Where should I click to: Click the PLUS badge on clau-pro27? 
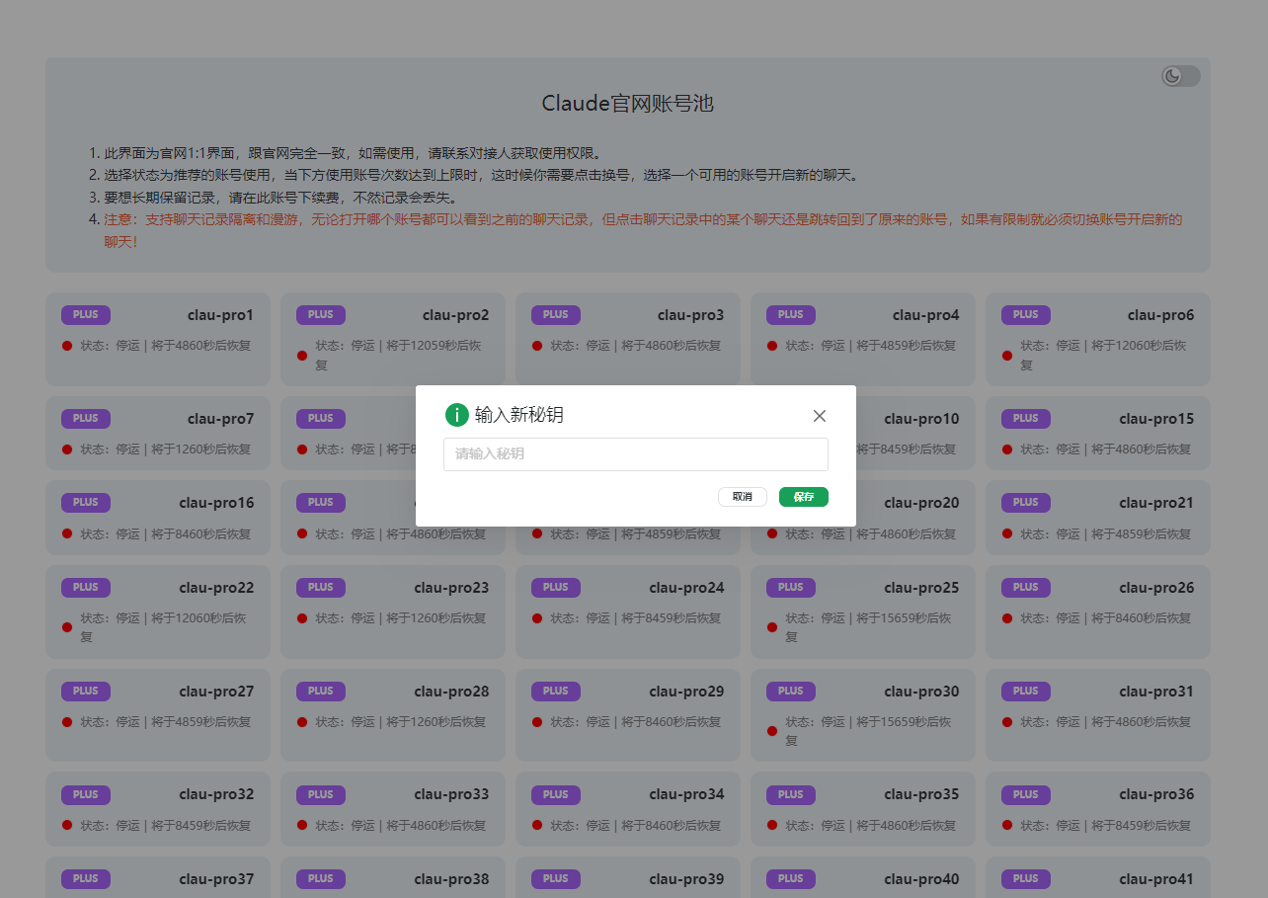86,692
